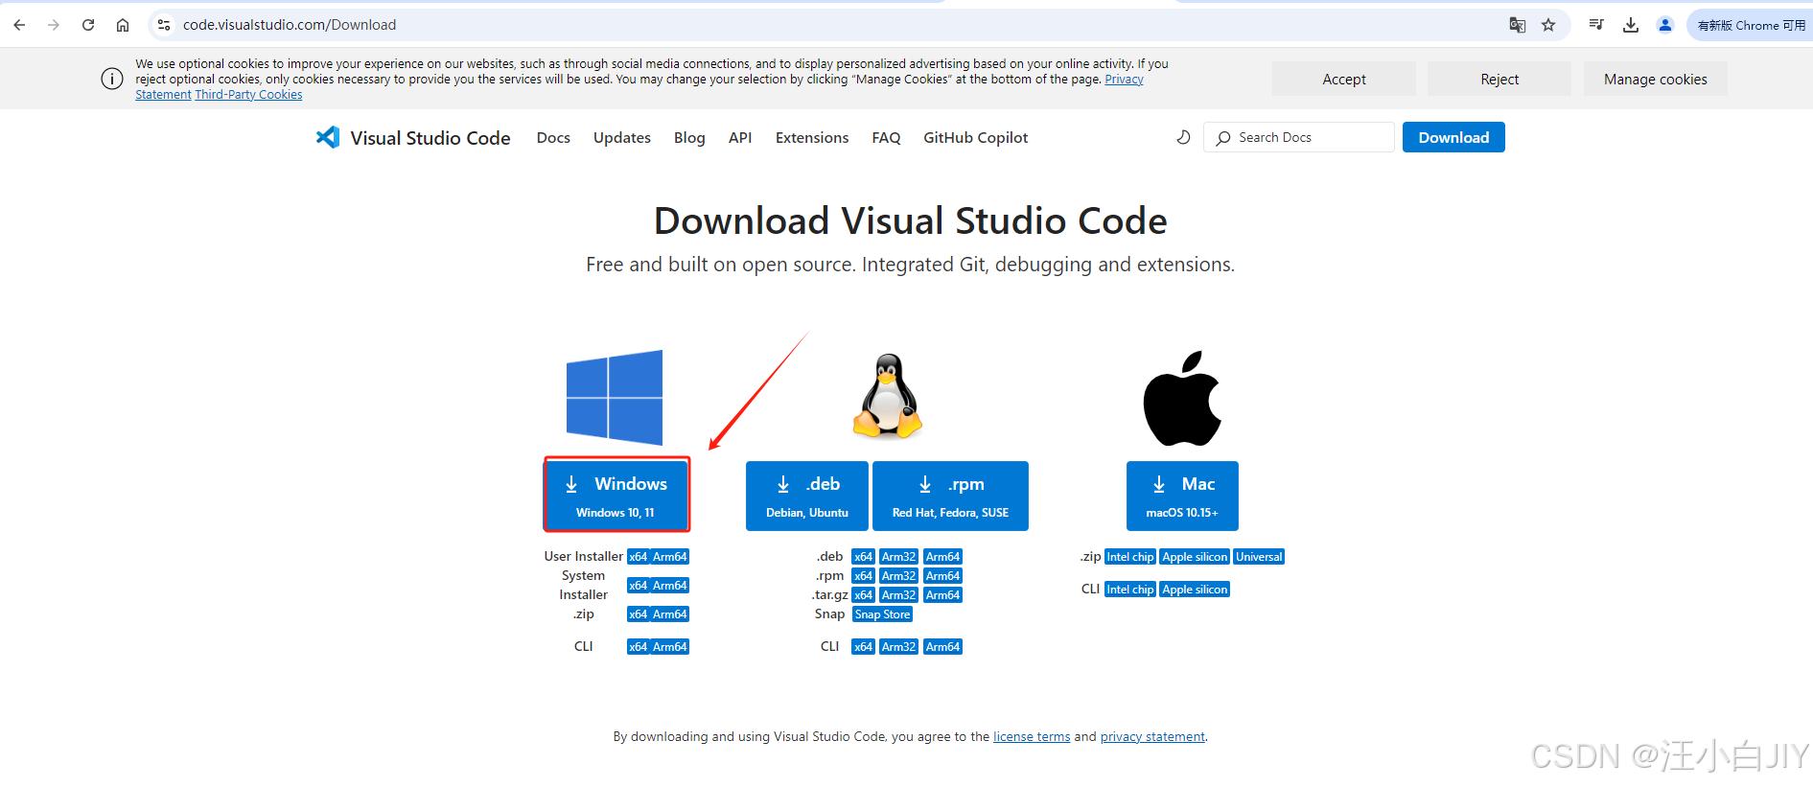Select Linux .rpm Arm32 row download

(898, 576)
